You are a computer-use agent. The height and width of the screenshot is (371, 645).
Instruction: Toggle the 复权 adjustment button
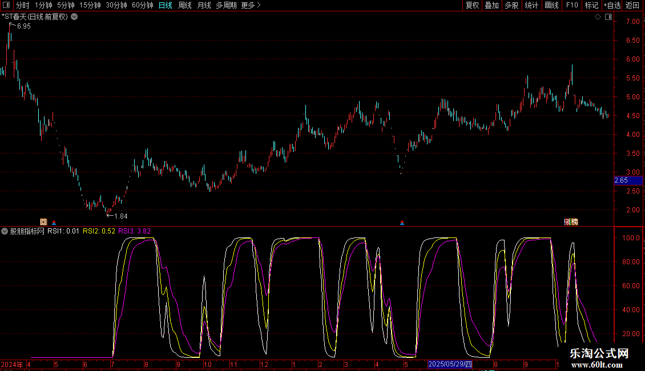(472, 6)
